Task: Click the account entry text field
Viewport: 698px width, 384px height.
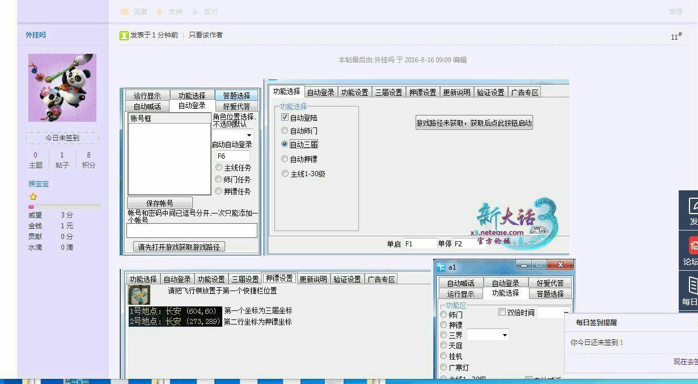Action: (192, 230)
